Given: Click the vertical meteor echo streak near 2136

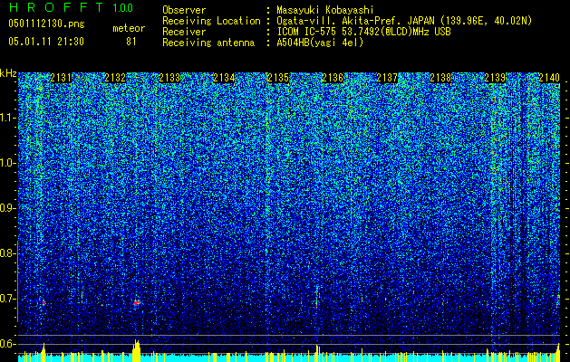Looking at the screenshot, I should (x=317, y=297).
